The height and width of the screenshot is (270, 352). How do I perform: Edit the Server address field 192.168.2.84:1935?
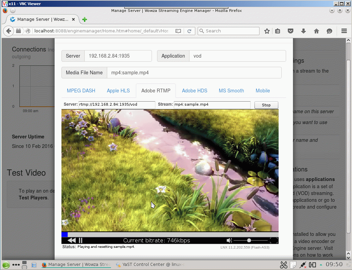(118, 56)
